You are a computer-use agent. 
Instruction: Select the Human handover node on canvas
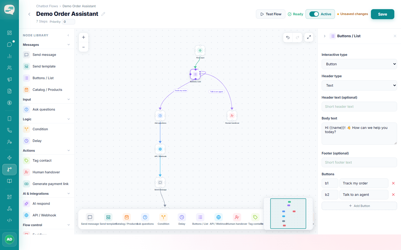232,116
